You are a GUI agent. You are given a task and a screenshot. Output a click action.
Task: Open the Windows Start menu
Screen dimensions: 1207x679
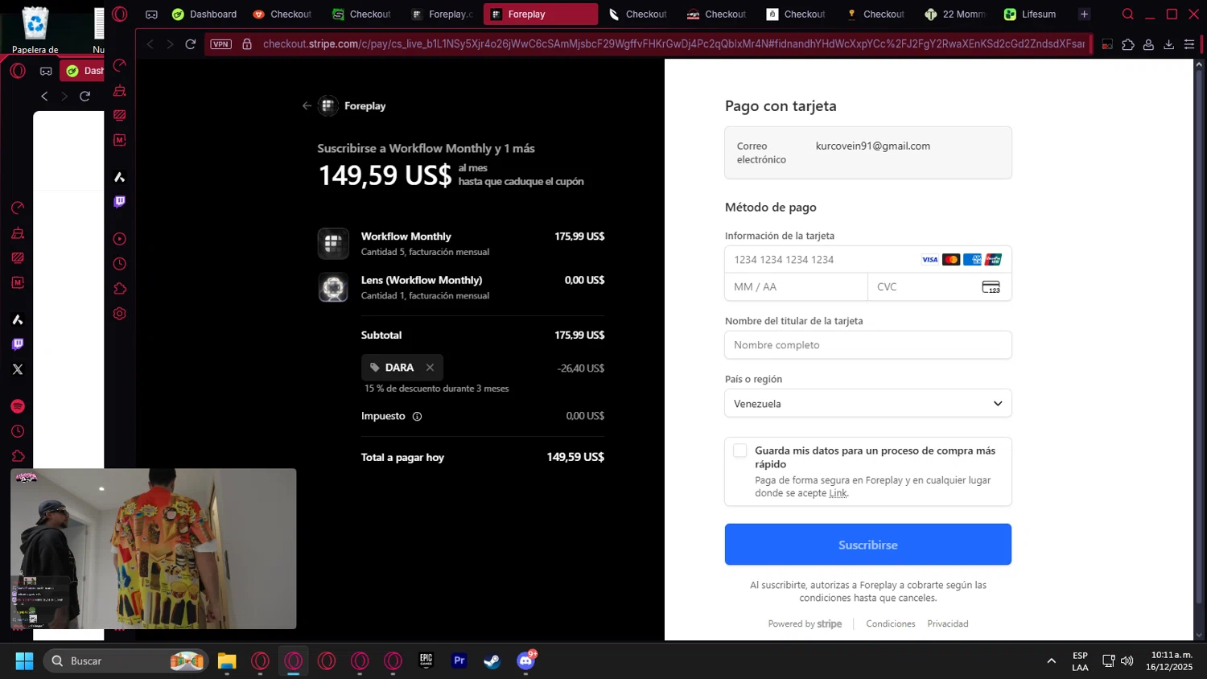click(x=24, y=660)
